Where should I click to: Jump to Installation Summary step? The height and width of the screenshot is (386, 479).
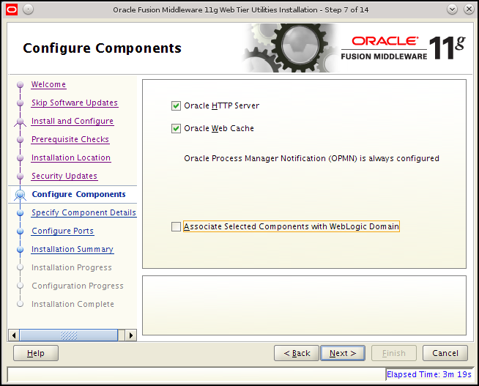[x=73, y=250]
